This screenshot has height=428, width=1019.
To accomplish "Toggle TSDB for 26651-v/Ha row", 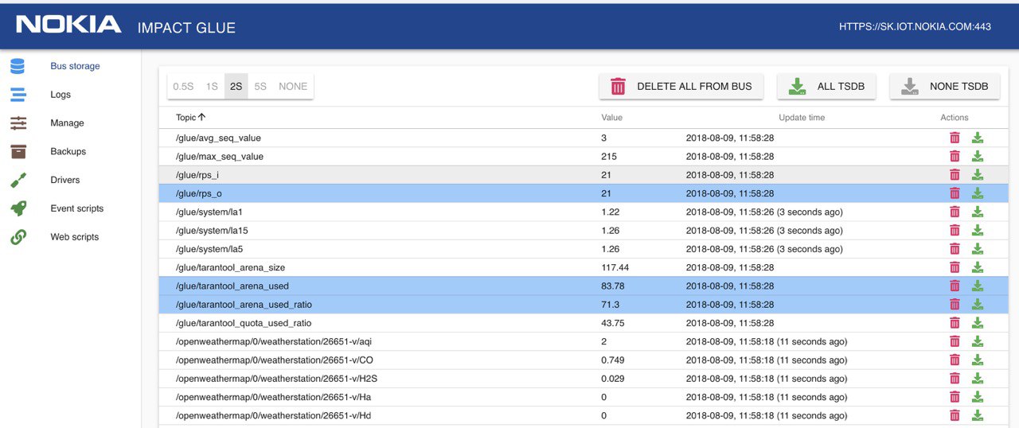I will [x=978, y=397].
